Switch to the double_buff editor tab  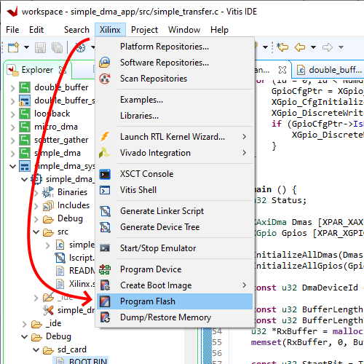click(330, 70)
